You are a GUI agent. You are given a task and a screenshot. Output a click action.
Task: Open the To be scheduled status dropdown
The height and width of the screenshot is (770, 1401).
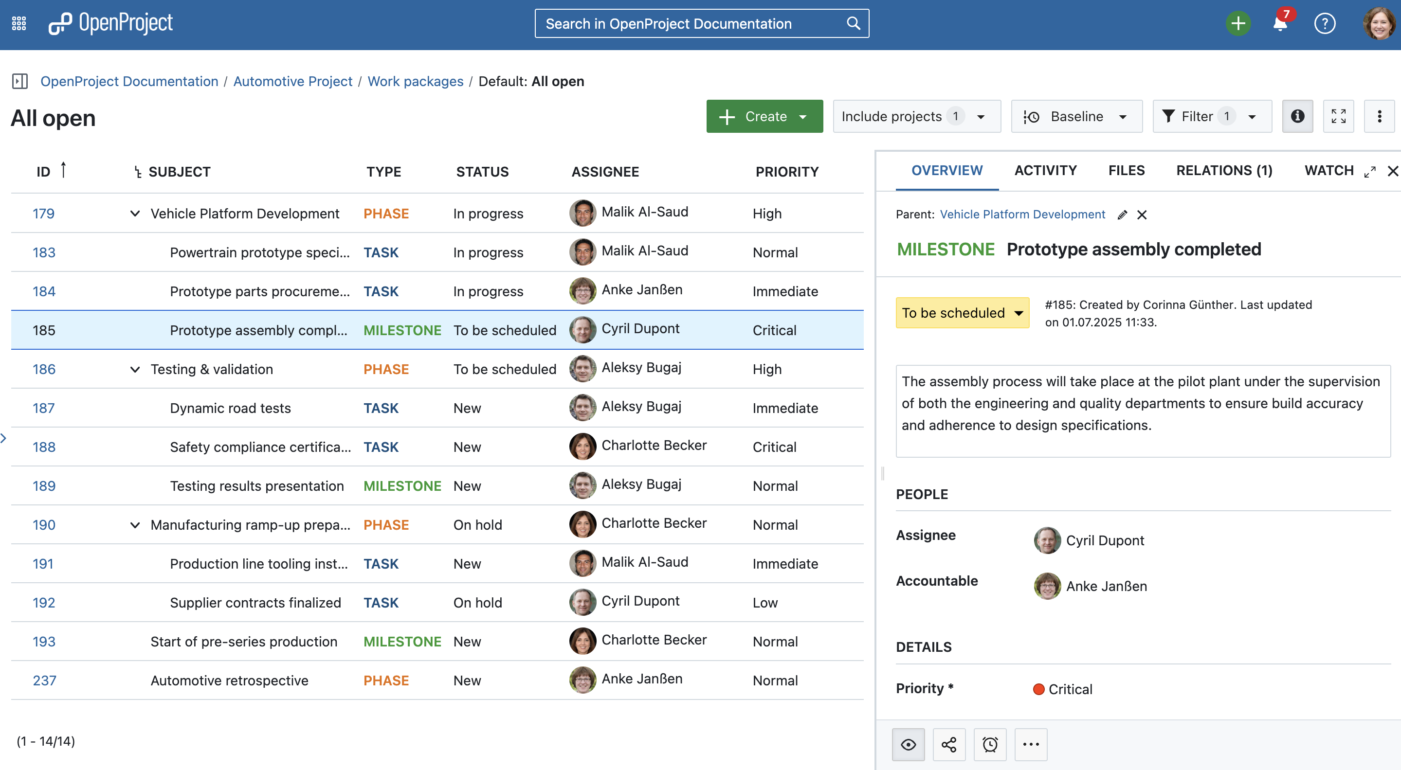pos(962,313)
